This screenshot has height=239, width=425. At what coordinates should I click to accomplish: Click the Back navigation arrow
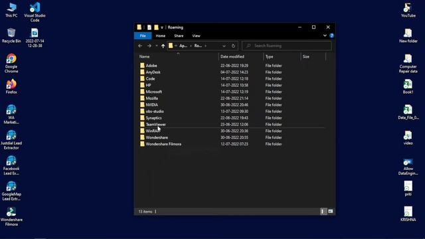tap(140, 46)
